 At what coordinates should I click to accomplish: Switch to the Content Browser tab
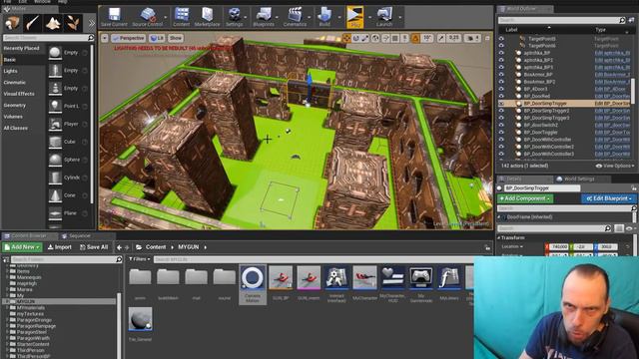[29, 236]
